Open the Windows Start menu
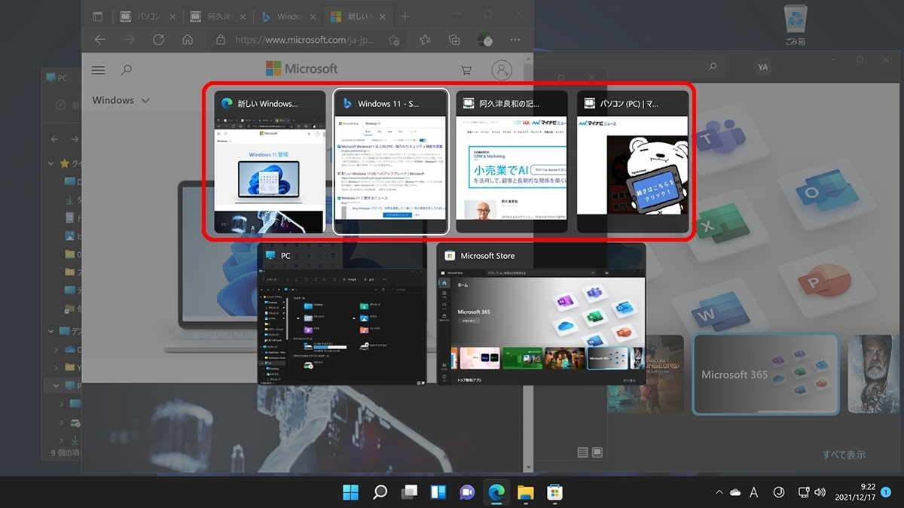Viewport: 904px width, 508px height. 351,492
